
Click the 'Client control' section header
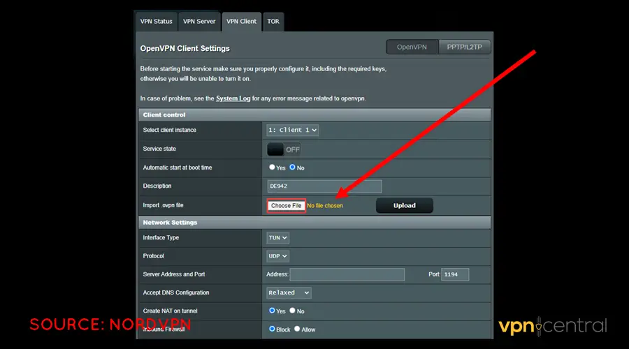(x=314, y=114)
